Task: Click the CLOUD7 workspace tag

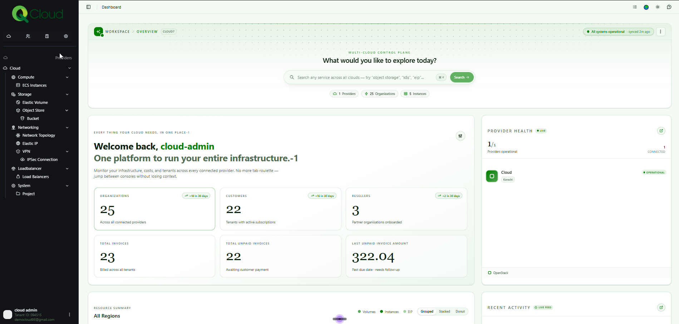Action: click(x=168, y=31)
